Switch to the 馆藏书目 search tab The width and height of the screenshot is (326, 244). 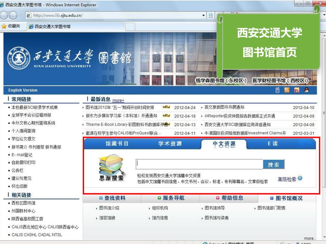click(x=117, y=144)
